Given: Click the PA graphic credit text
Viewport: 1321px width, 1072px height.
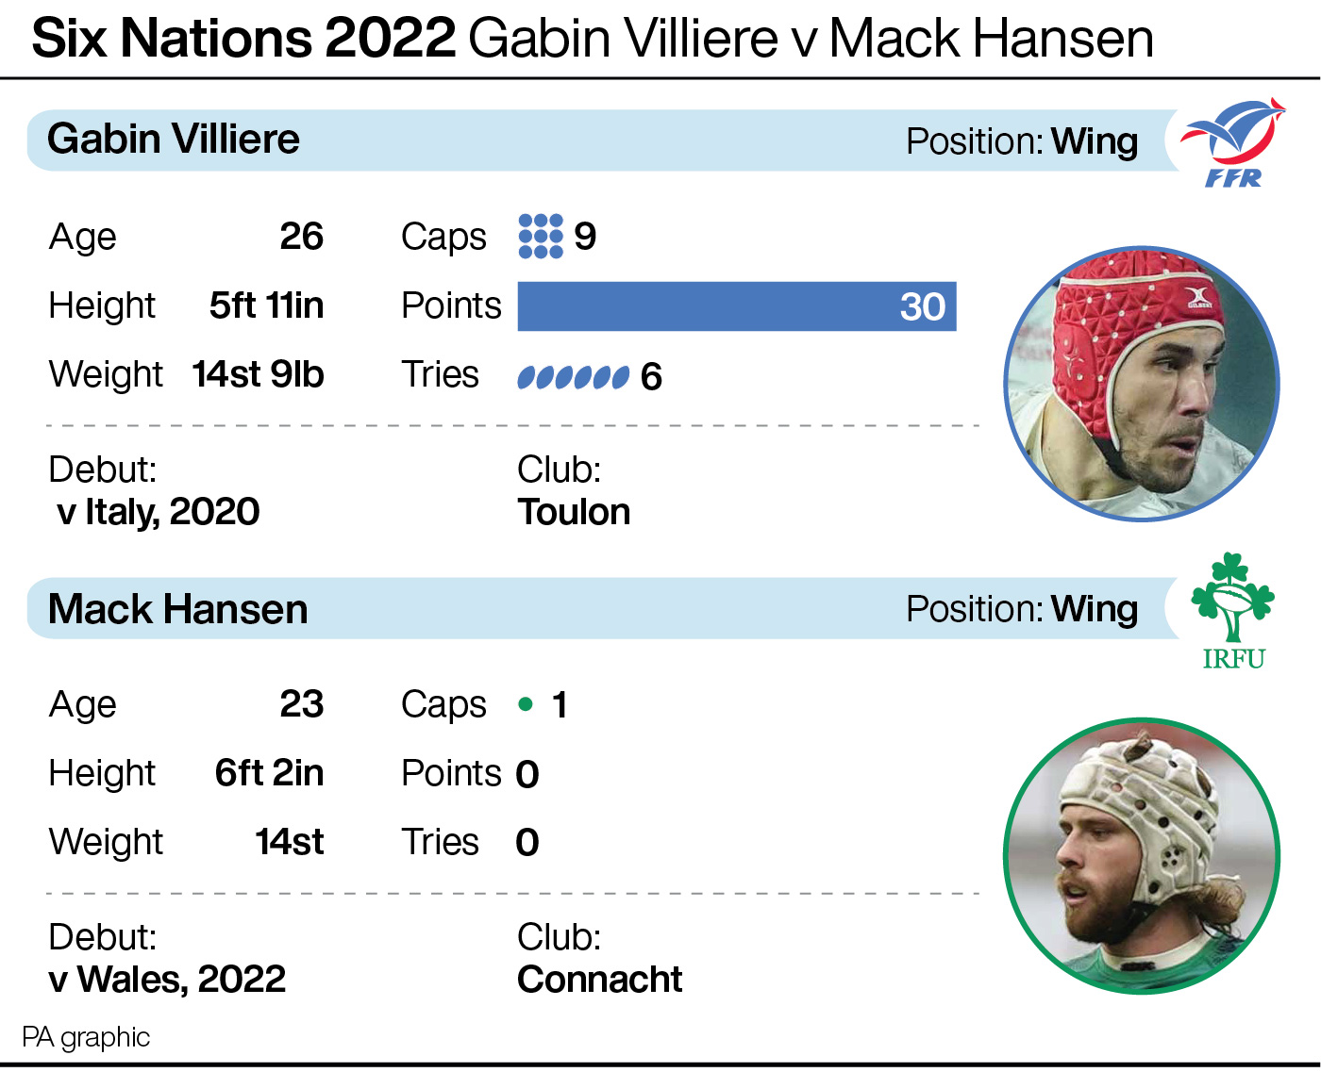Looking at the screenshot, I should [x=86, y=1037].
